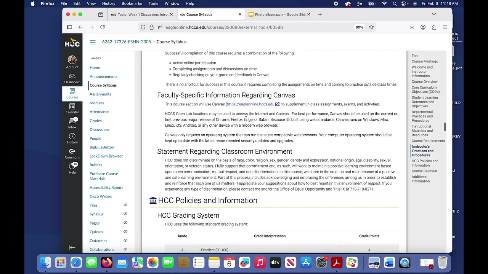Toggle visibility icon beside Quizzes
Screen dimensions: 488x274
pyautogui.click(x=125, y=232)
